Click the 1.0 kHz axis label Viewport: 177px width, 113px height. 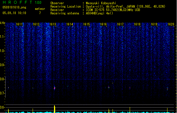pyautogui.click(x=2, y=51)
